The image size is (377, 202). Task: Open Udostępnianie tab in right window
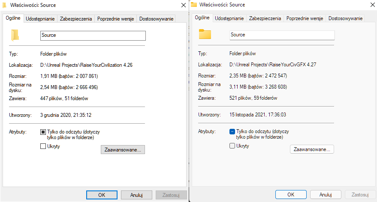click(x=229, y=18)
